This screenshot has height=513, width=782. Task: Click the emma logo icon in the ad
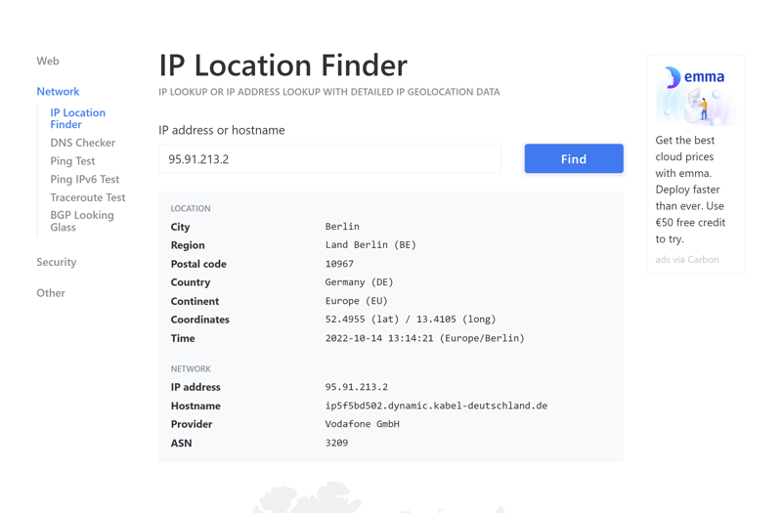[x=673, y=77]
